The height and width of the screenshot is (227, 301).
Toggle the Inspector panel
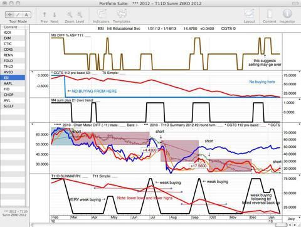click(x=287, y=14)
